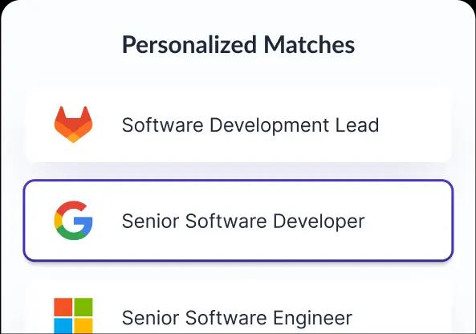Select the green square of Microsoft logo
The image size is (476, 334).
point(83,307)
